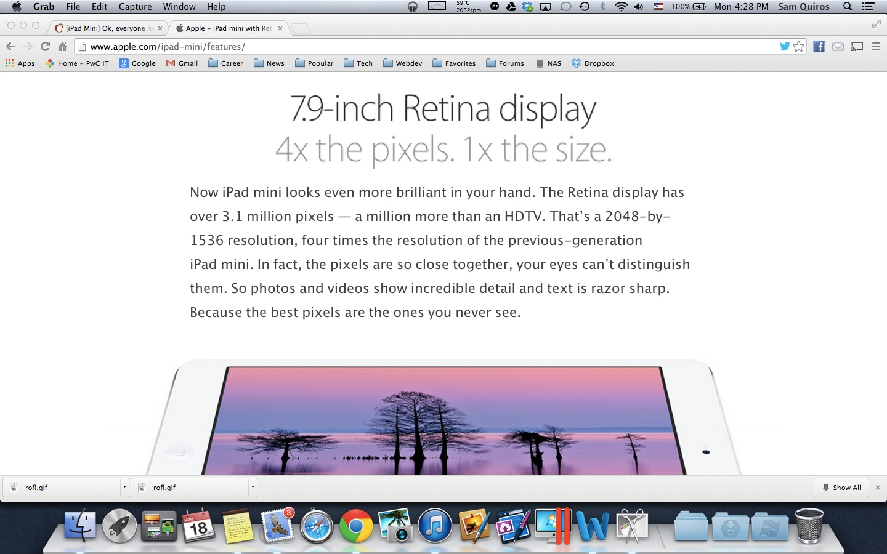Screen dimensions: 887x554
Task: Open dropdown arrow of first rofl.gif download
Action: 124,487
